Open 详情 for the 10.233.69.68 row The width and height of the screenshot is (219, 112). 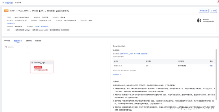click(x=211, y=66)
